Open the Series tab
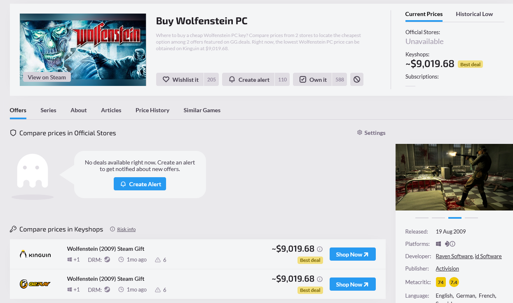Screen dimensions: 513x303 pyautogui.click(x=48, y=110)
